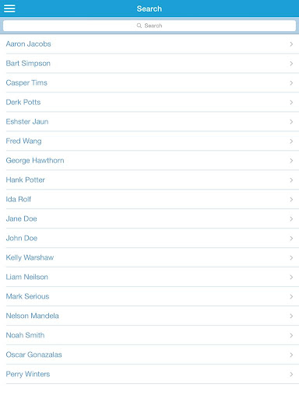
Task: Open Aaron Jacobs contact
Action: [149, 44]
